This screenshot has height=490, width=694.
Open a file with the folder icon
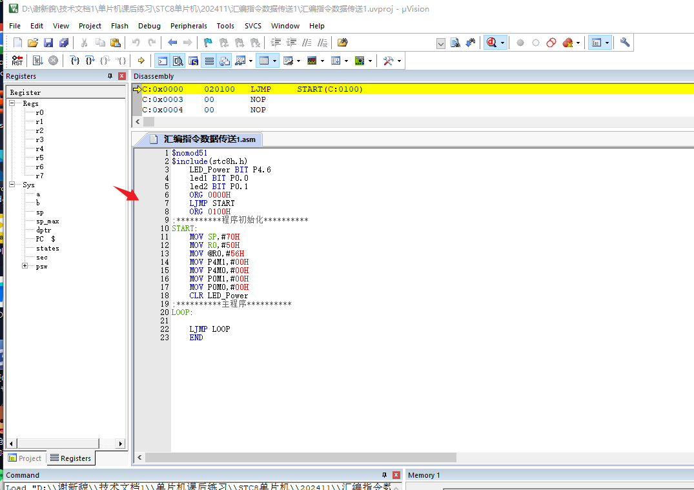click(33, 43)
